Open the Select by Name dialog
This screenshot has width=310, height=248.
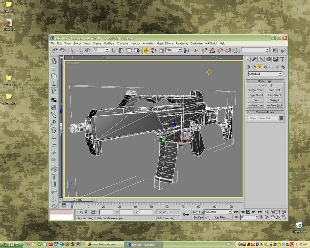pos(121,51)
